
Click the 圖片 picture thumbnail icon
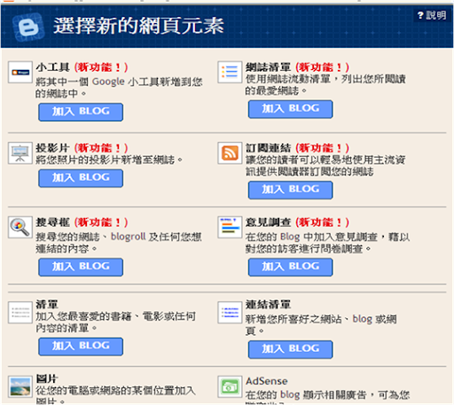tap(20, 386)
